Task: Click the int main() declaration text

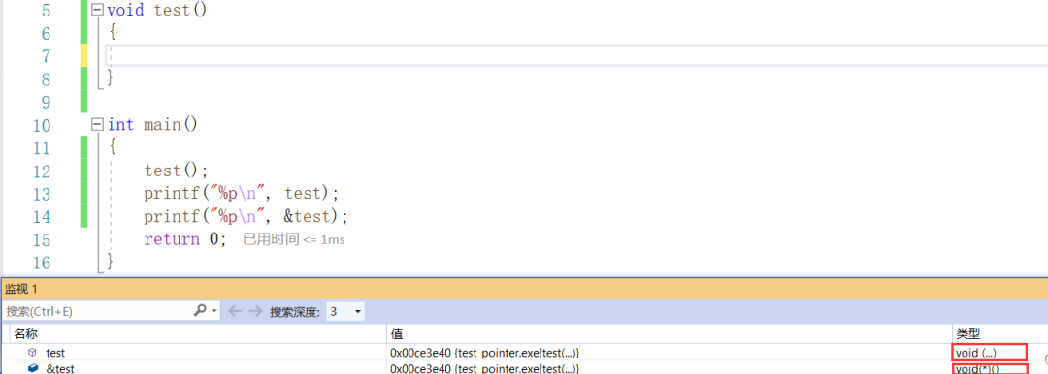Action: tap(152, 124)
